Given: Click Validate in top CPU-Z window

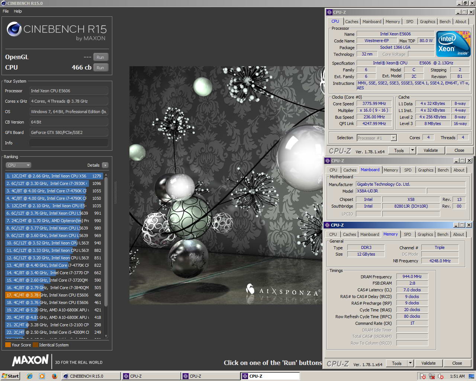Looking at the screenshot, I should click(x=431, y=150).
